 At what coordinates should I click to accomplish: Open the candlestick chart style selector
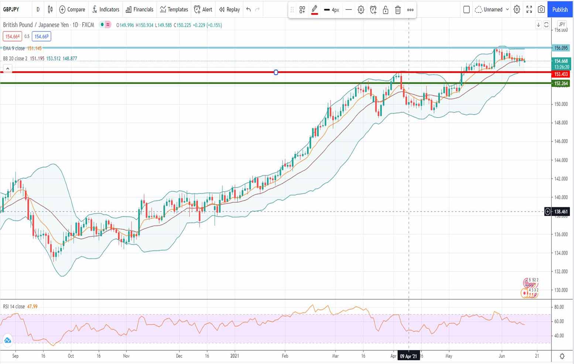tap(50, 9)
